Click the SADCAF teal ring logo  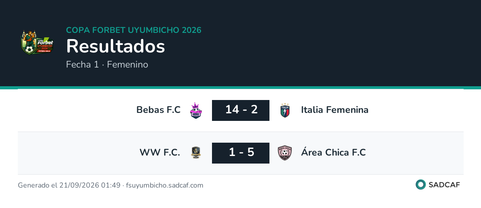[x=420, y=184]
